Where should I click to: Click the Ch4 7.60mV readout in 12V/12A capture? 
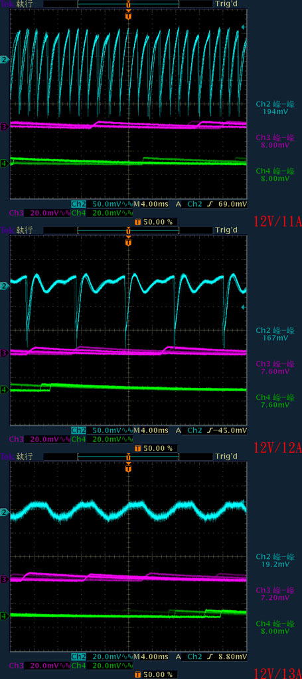[x=275, y=401]
